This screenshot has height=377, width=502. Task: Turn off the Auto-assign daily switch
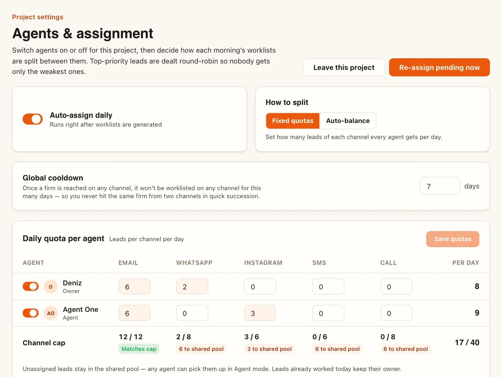click(33, 119)
